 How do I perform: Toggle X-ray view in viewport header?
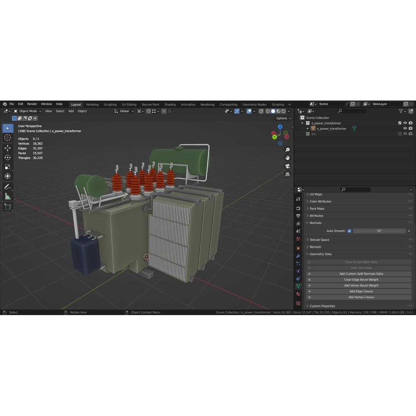click(261, 111)
